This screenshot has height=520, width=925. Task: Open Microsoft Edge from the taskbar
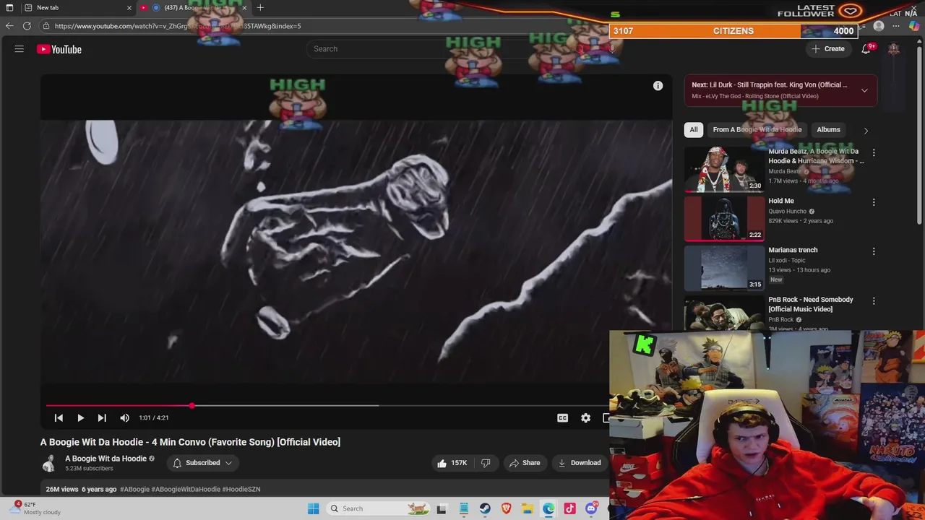pos(548,508)
